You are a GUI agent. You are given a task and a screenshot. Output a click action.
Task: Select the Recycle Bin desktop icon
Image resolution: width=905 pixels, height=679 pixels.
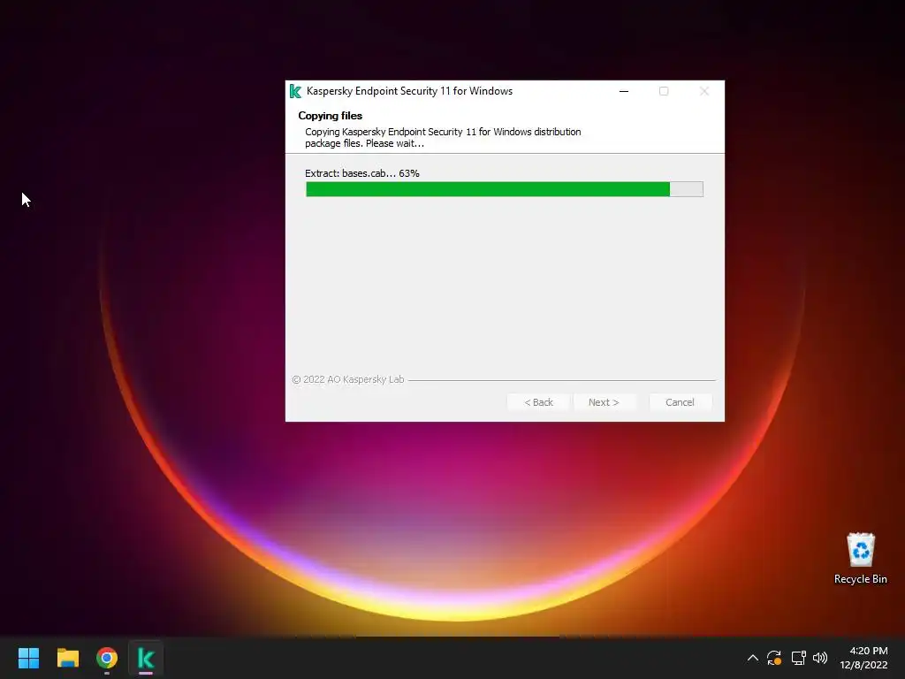861,559
